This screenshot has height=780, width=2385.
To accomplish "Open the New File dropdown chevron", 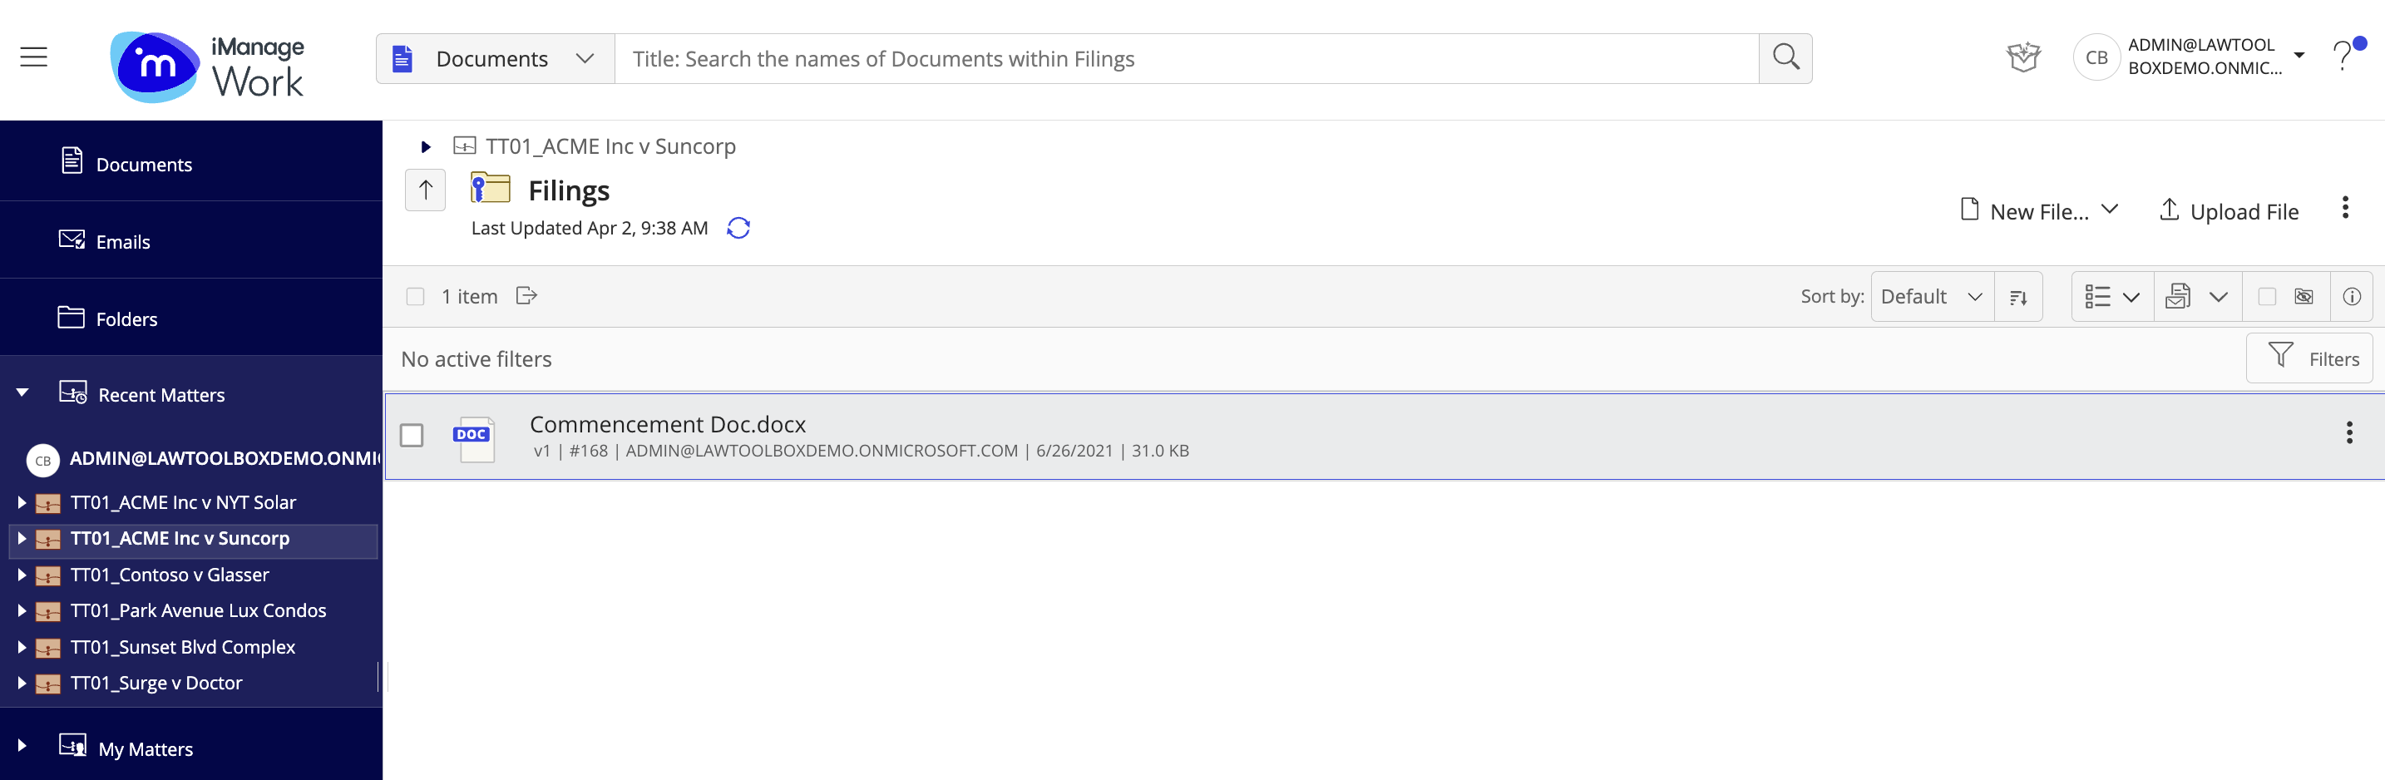I will 2110,209.
